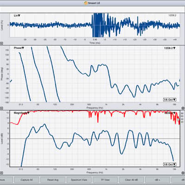Switch to TF View
The height and width of the screenshot is (185, 185).
(105, 180)
